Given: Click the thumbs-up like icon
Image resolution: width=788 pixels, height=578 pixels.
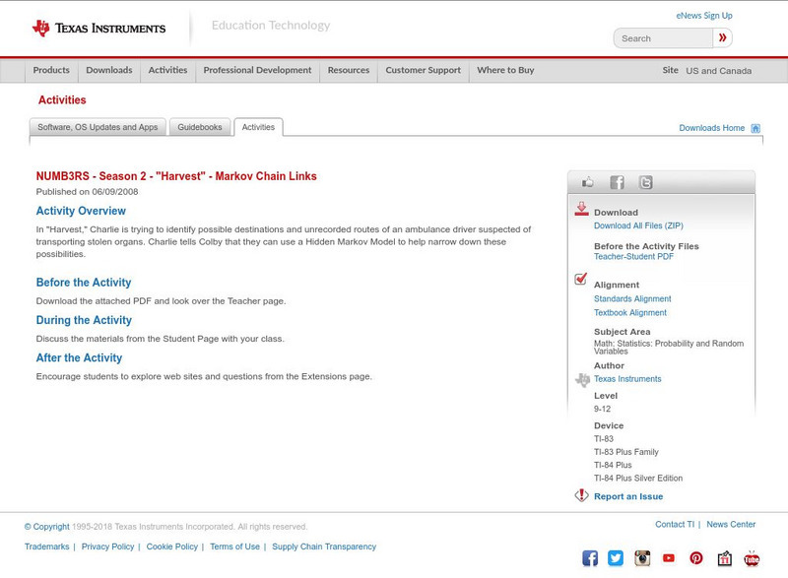Looking at the screenshot, I should (588, 182).
